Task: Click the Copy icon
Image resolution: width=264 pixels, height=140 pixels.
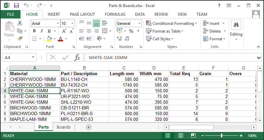Action: pyautogui.click(x=20, y=31)
